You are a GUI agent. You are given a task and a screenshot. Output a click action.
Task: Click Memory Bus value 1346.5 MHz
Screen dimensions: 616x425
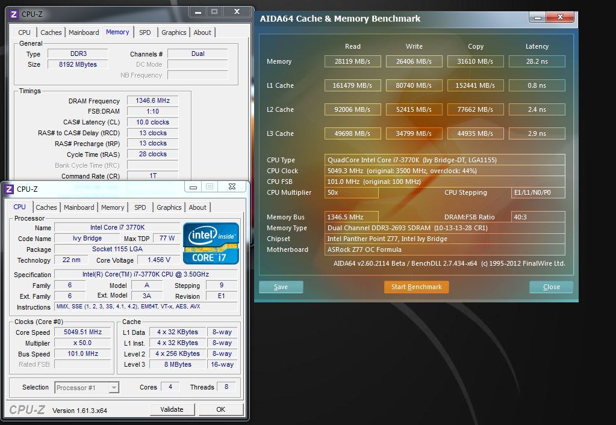[x=351, y=217]
